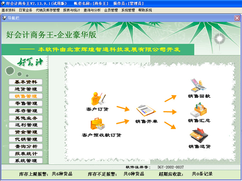This screenshot has width=242, height=181.
Task: Open the 销售开单 sales invoice icon
Action: coord(146,110)
